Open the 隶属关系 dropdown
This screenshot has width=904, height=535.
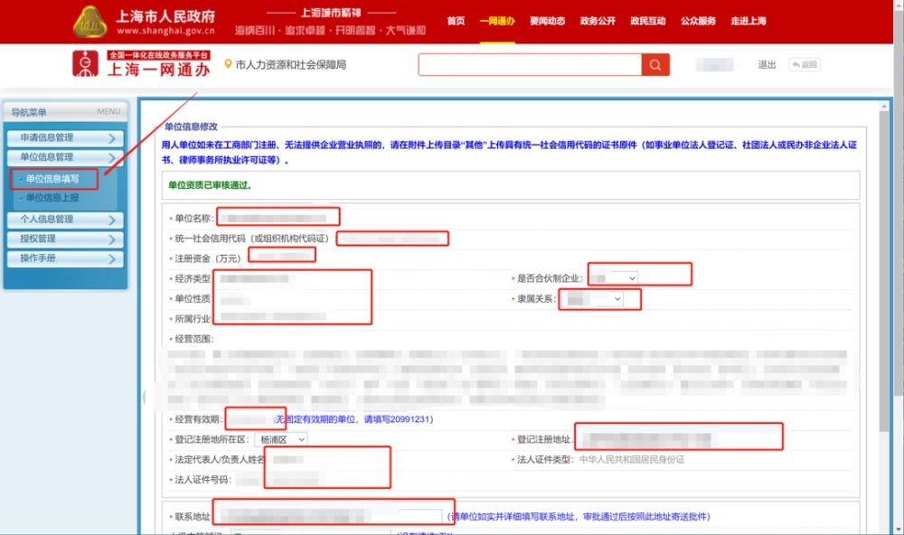pos(593,299)
